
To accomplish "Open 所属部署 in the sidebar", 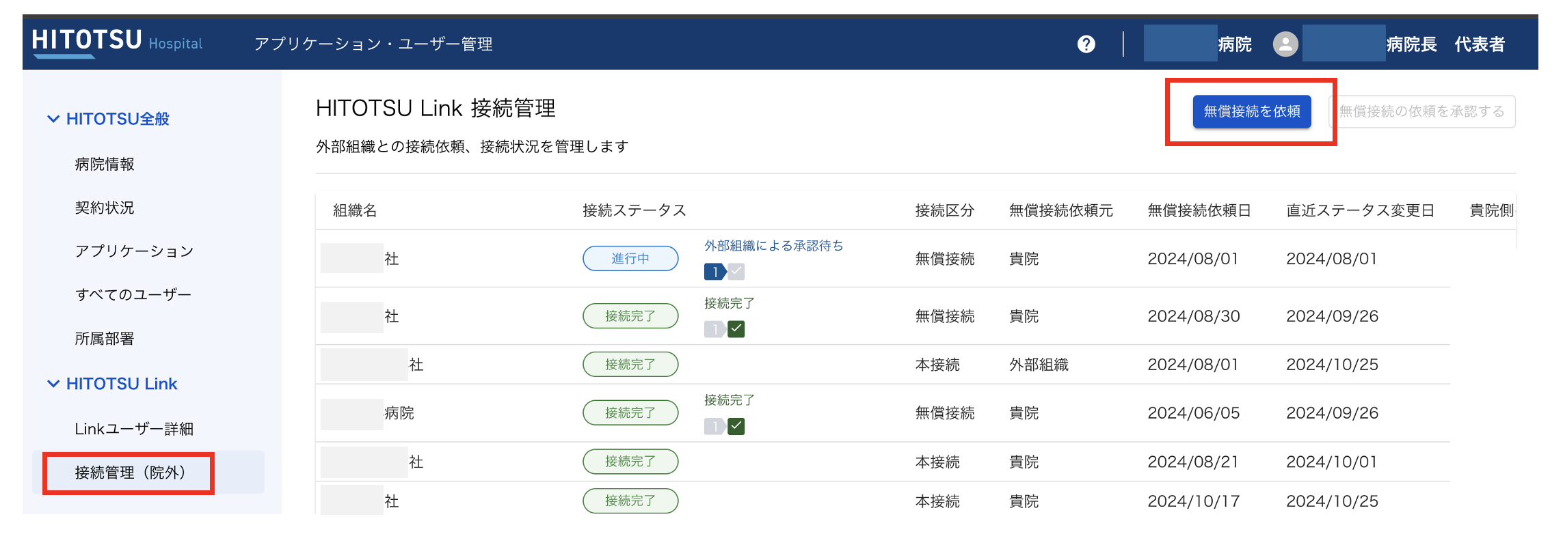I will coord(105,339).
